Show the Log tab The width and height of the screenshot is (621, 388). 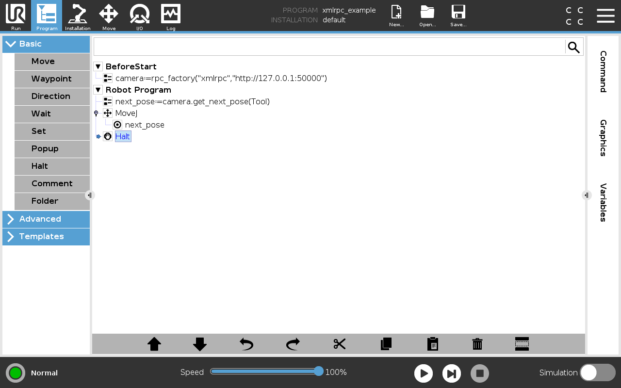[x=171, y=16]
